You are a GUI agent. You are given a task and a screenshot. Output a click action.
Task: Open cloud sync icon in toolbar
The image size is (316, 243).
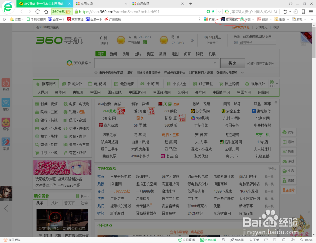click(296, 12)
